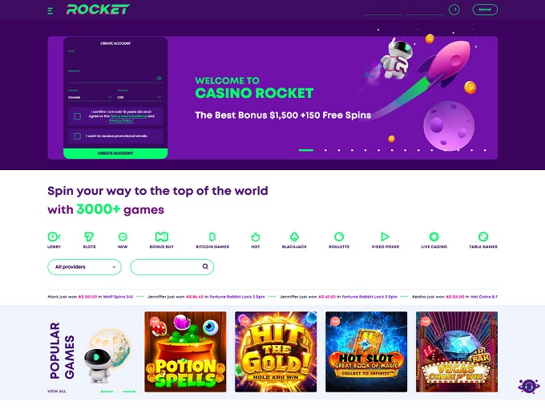Open the live support chat icon
Image resolution: width=545 pixels, height=410 pixels.
tap(529, 386)
